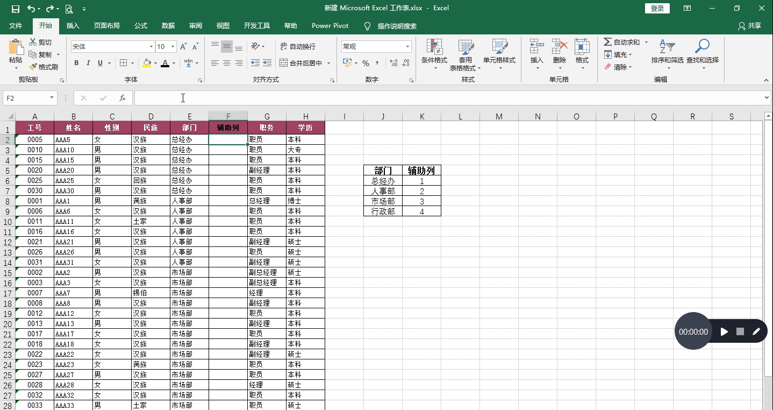Open the 文件 File tab
Image resolution: width=773 pixels, height=410 pixels.
tap(16, 26)
